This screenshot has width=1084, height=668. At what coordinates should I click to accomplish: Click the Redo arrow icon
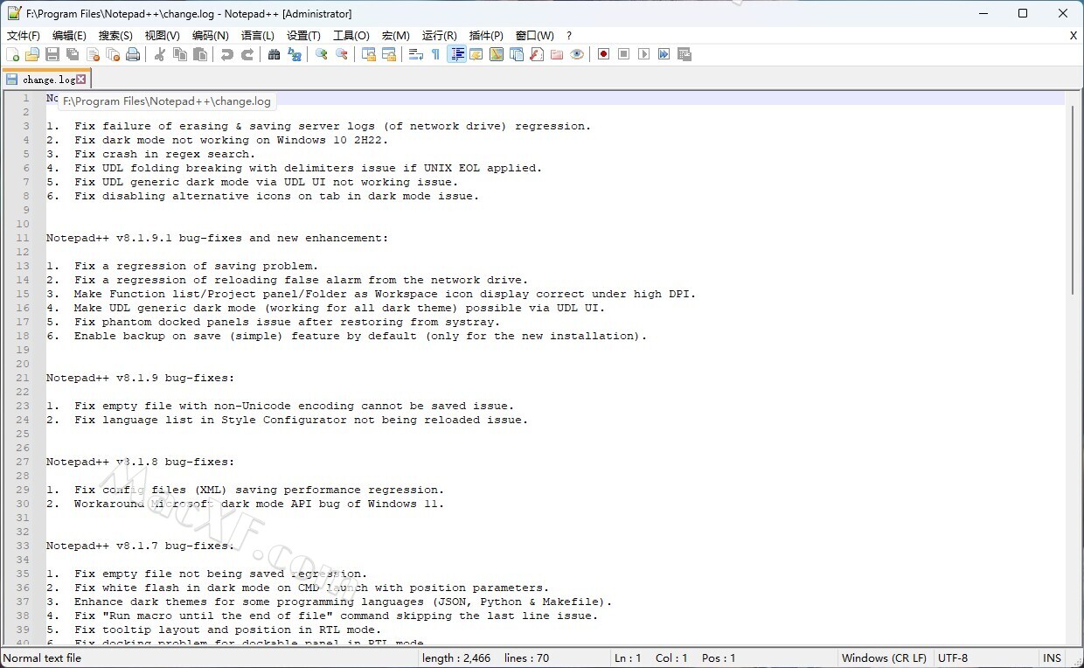point(247,54)
